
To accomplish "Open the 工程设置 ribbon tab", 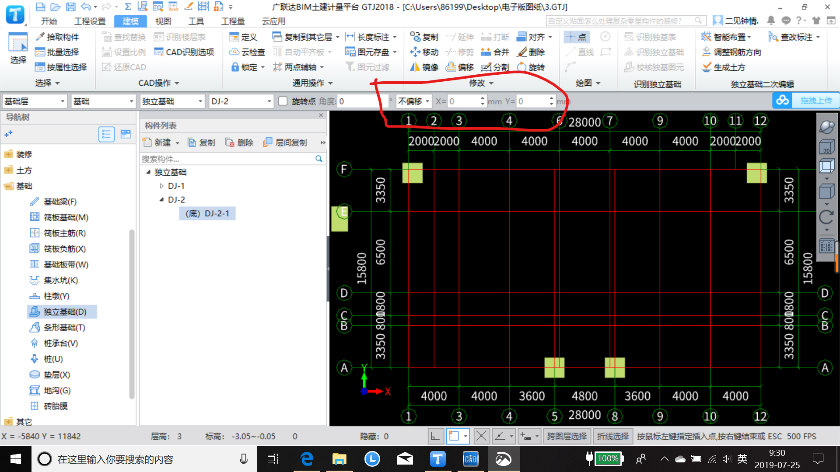I will click(x=90, y=21).
